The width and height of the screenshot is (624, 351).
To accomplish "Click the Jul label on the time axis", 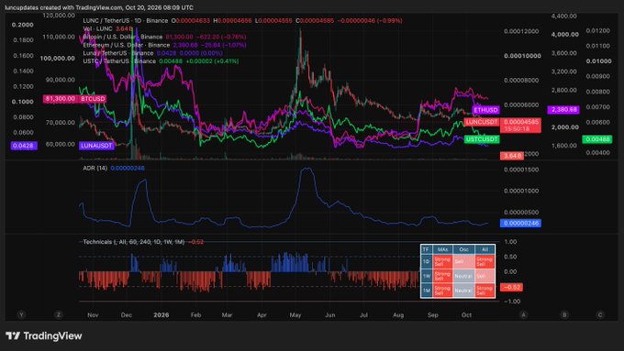I will coord(363,315).
